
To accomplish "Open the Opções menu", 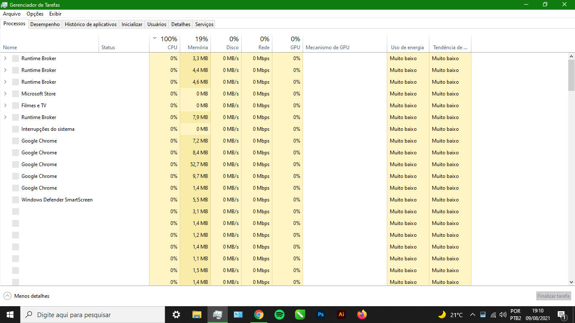I will (35, 14).
